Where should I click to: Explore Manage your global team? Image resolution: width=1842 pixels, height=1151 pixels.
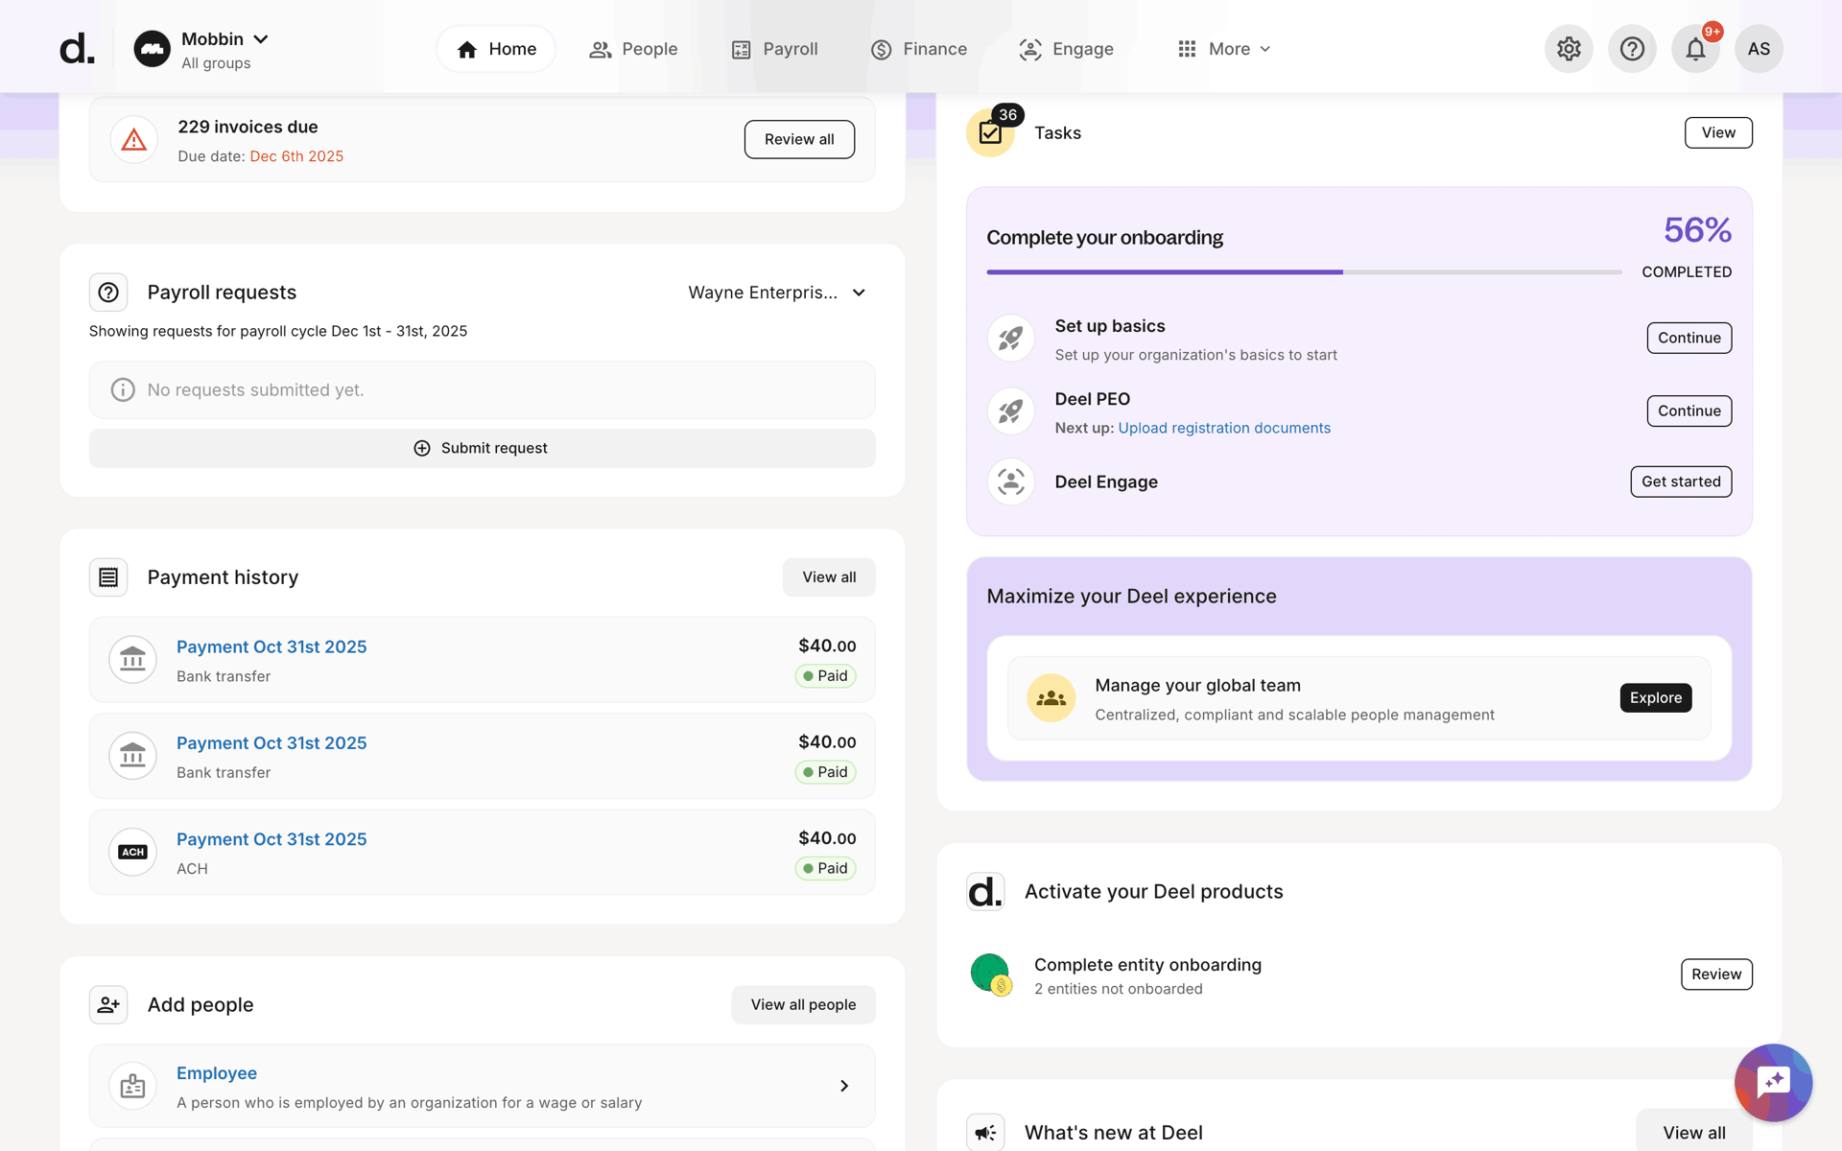point(1656,697)
